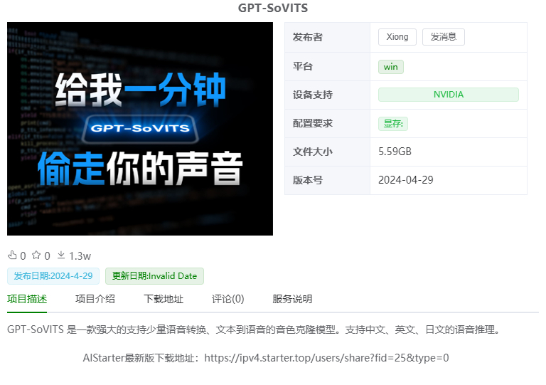
Task: Open the Xiong publisher profile button
Action: 397,37
